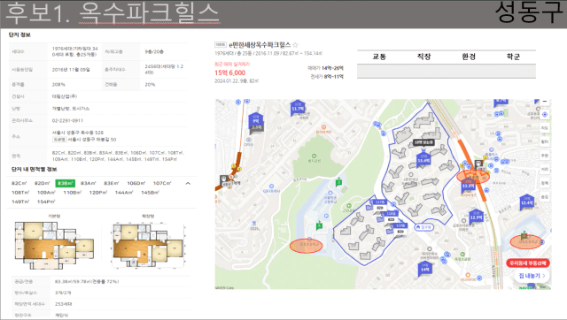Viewport: 567px width, 320px height.
Task: Select the 83B㎡ area type option
Action: tap(65, 183)
